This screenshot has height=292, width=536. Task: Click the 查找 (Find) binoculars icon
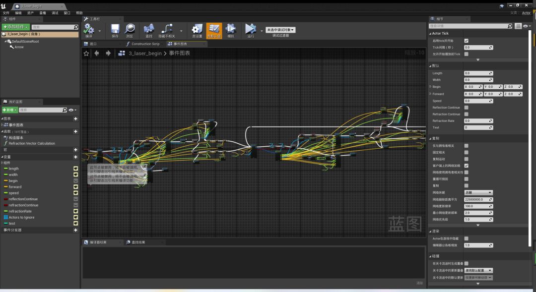(149, 29)
